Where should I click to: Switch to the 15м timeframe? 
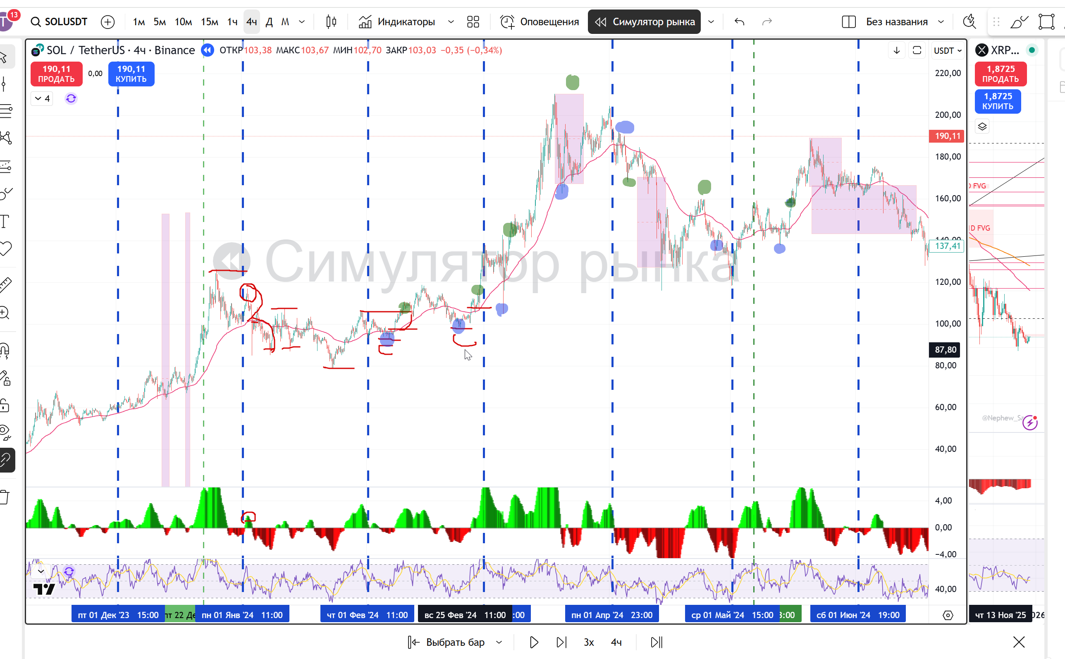(x=209, y=22)
